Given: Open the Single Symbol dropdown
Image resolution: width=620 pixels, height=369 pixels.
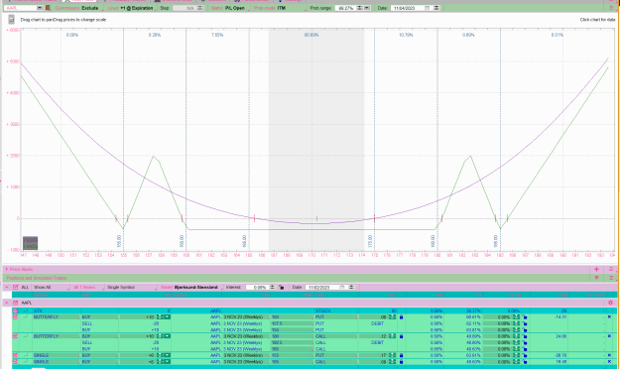Looking at the screenshot, I should click(x=131, y=287).
